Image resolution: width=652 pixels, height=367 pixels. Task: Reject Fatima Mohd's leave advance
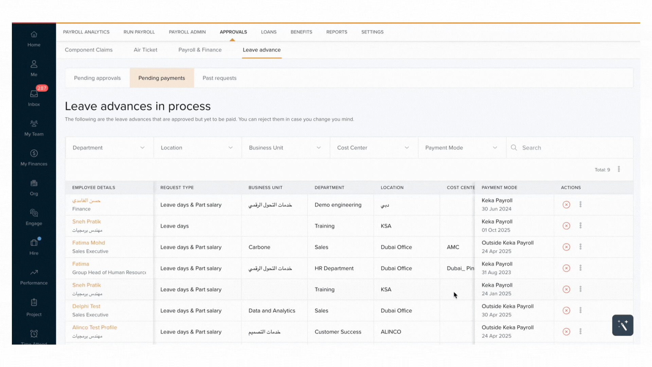click(x=566, y=247)
